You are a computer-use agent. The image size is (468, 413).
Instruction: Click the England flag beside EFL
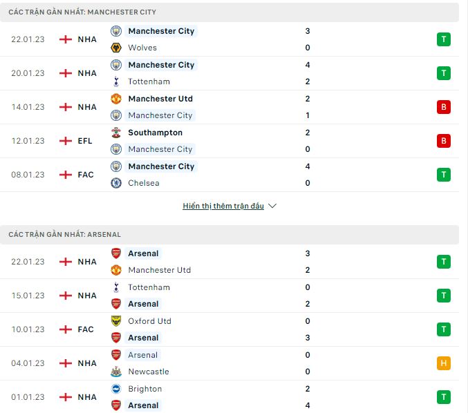coord(66,141)
